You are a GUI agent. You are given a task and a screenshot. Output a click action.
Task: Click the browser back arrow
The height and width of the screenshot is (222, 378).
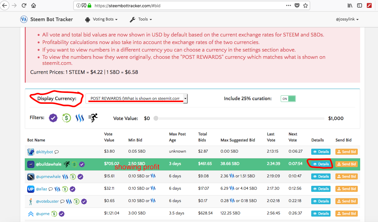tap(5, 5)
